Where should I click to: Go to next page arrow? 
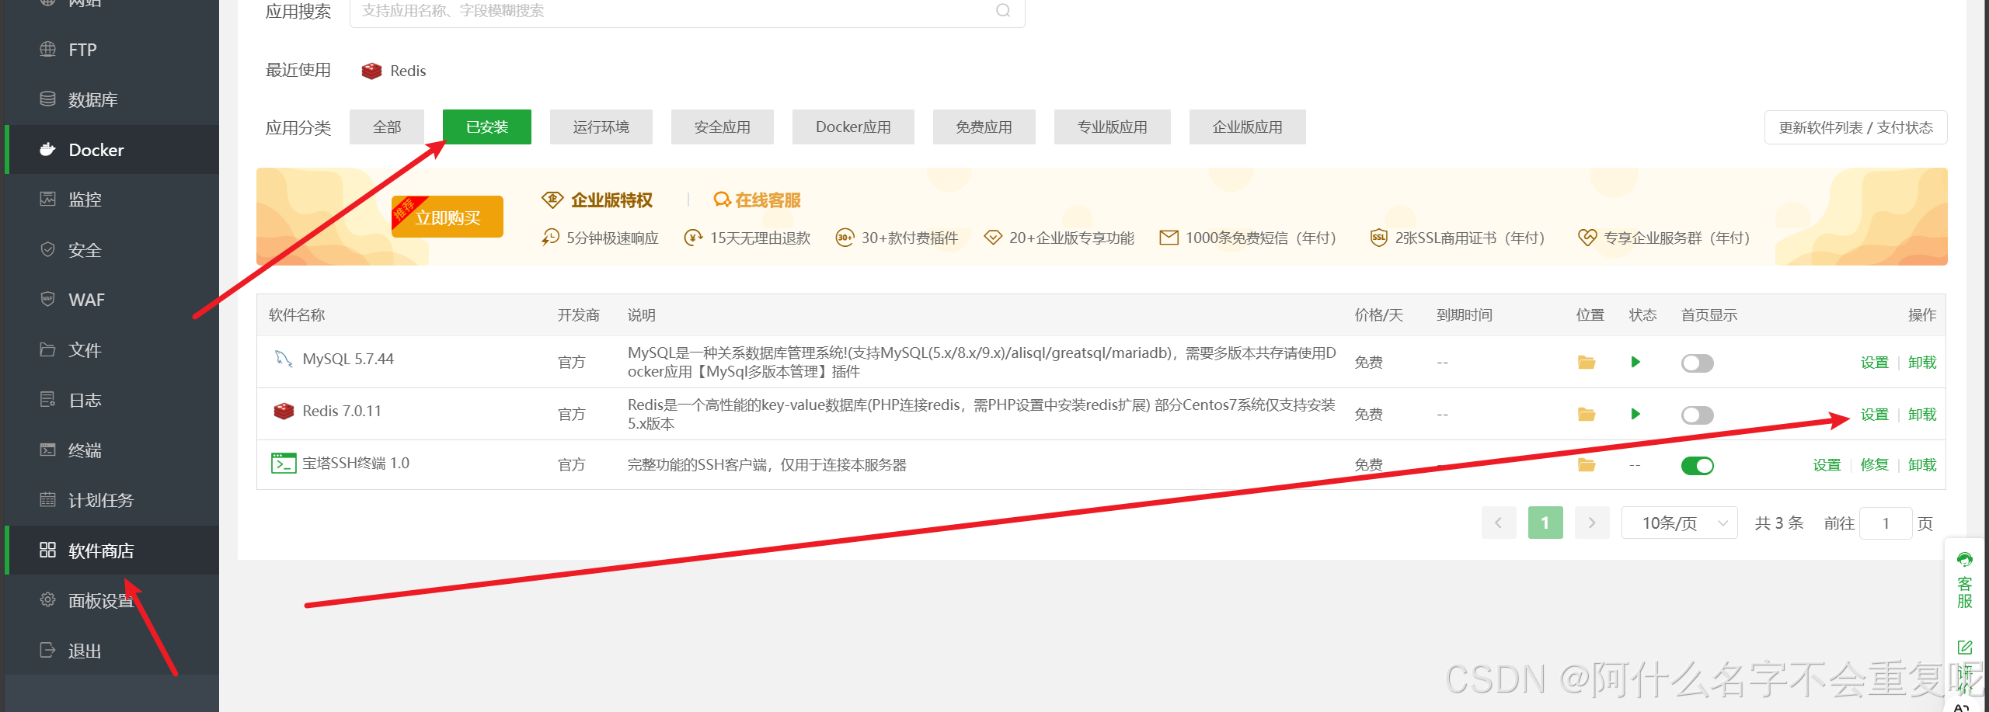pos(1592,523)
